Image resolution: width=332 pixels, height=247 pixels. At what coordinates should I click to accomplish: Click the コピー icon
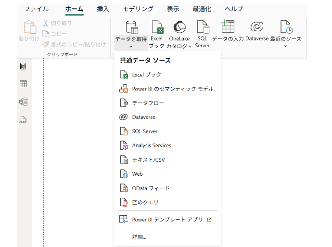46,34
